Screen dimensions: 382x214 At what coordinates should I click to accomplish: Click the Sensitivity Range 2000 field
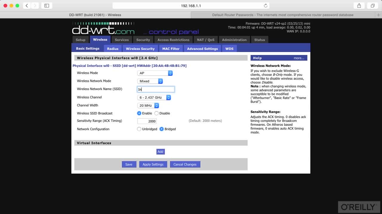[x=147, y=121]
